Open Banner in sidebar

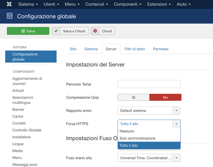pyautogui.click(x=18, y=109)
